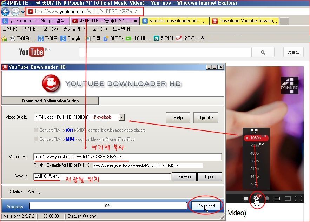310x222 pixels.
Task: Close the YouTube Downloader HD window
Action: [221, 67]
